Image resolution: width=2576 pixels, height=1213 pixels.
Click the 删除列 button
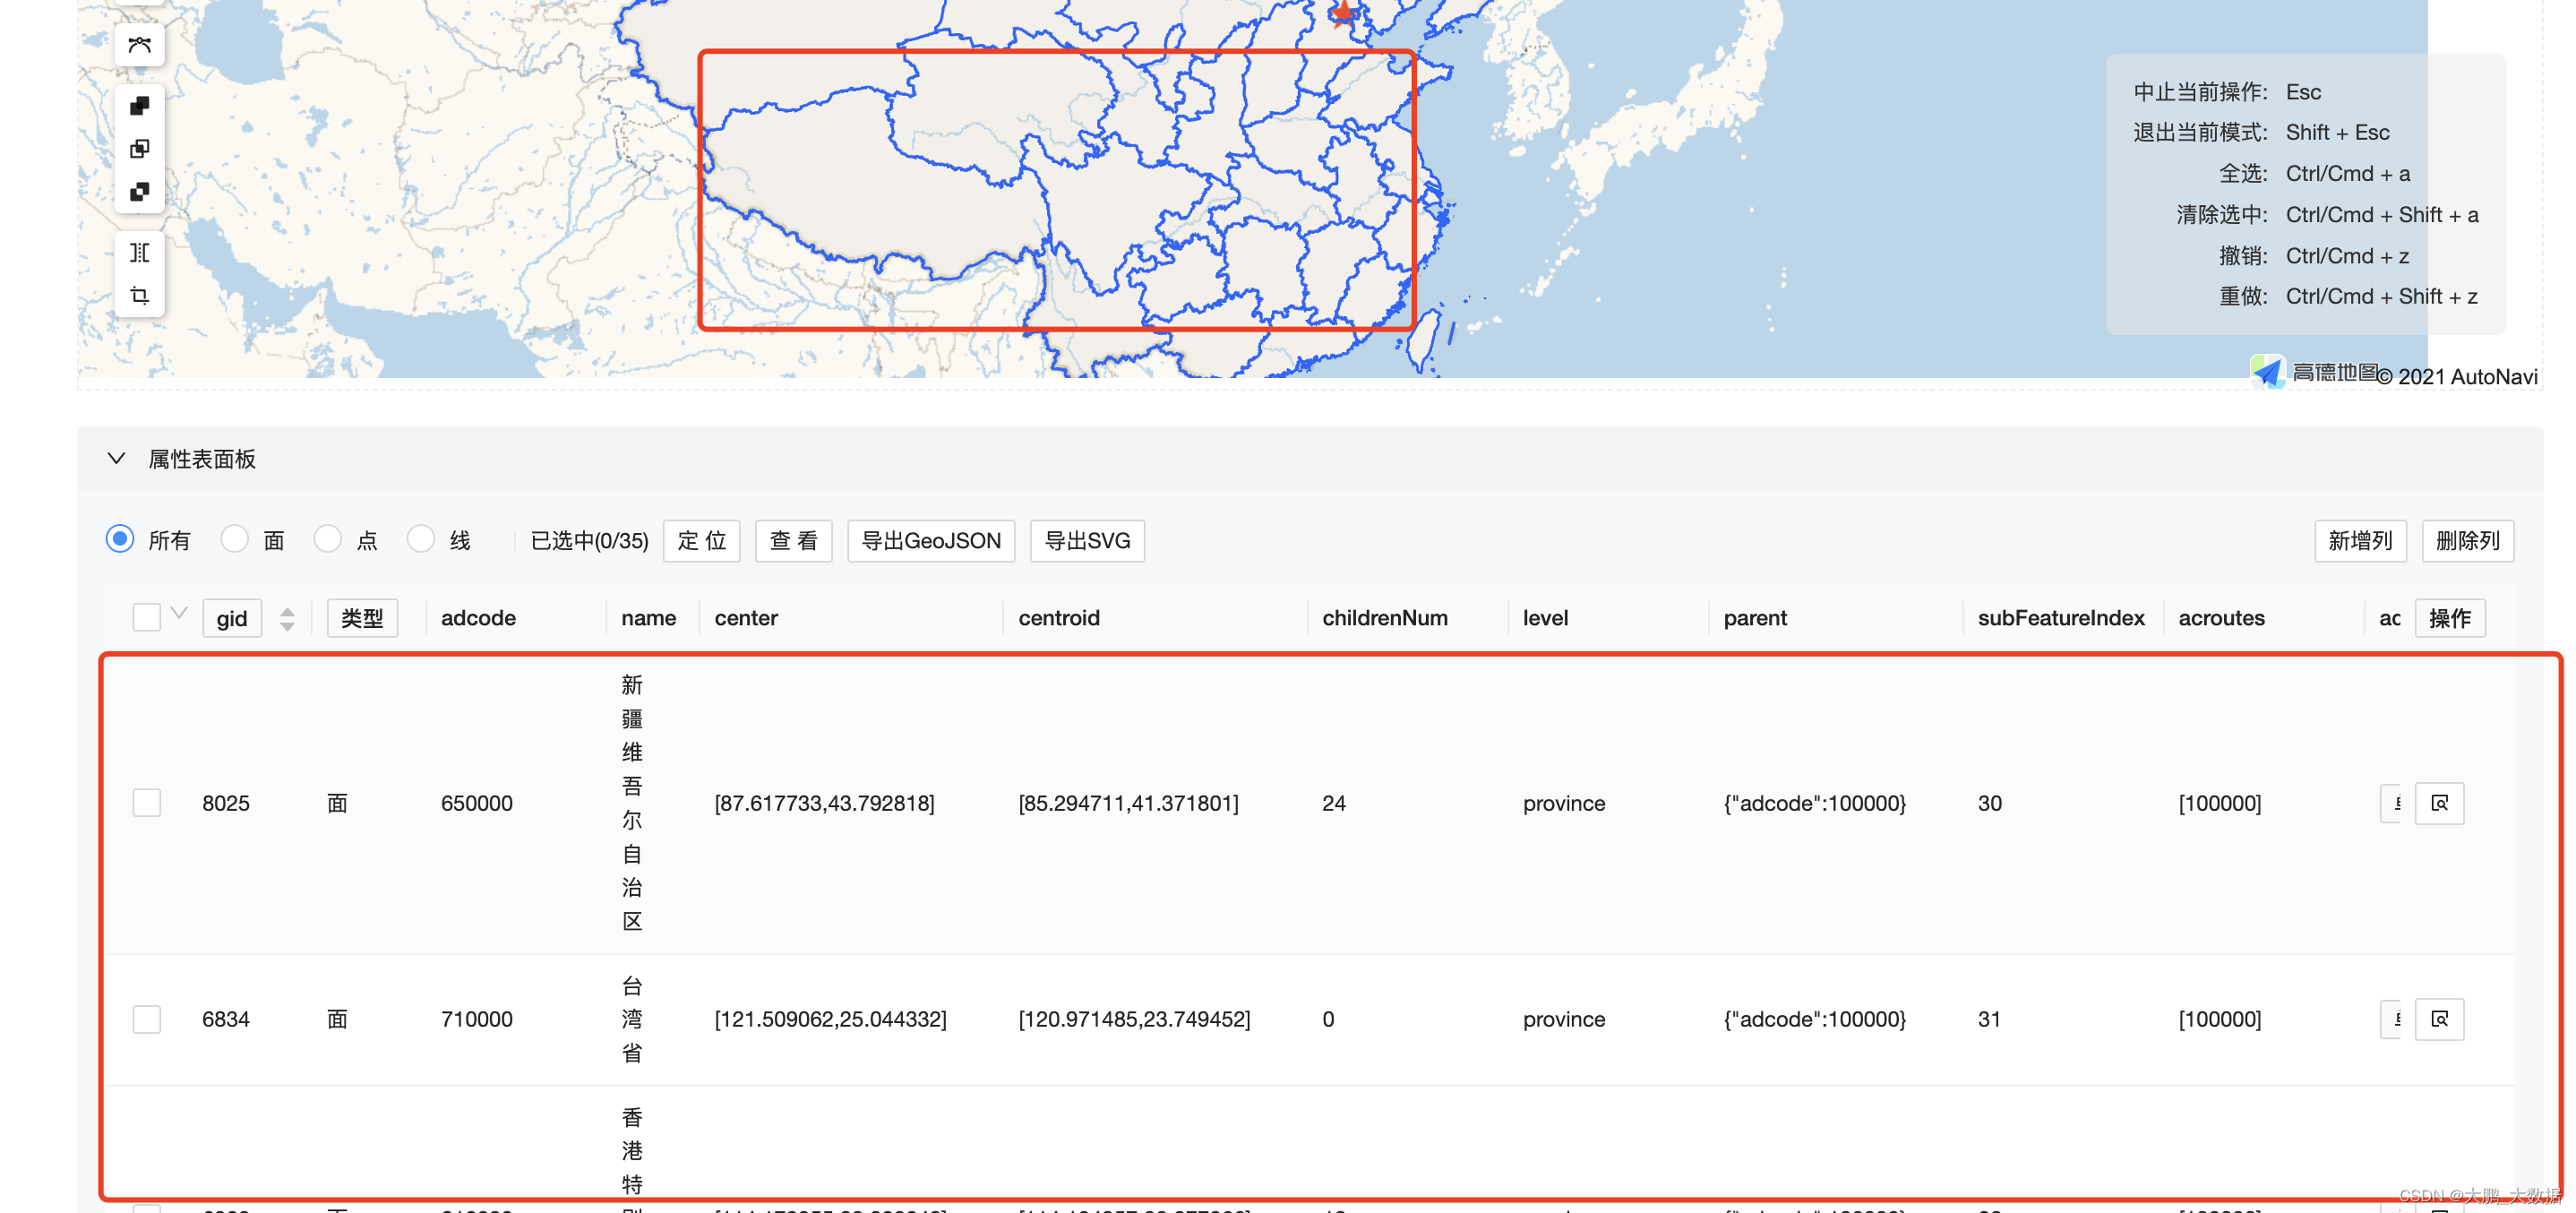click(x=2467, y=541)
